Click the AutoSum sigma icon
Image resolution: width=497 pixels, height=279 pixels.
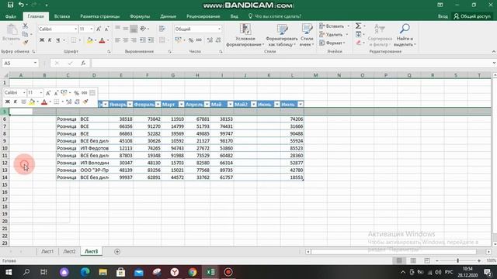pyautogui.click(x=358, y=26)
